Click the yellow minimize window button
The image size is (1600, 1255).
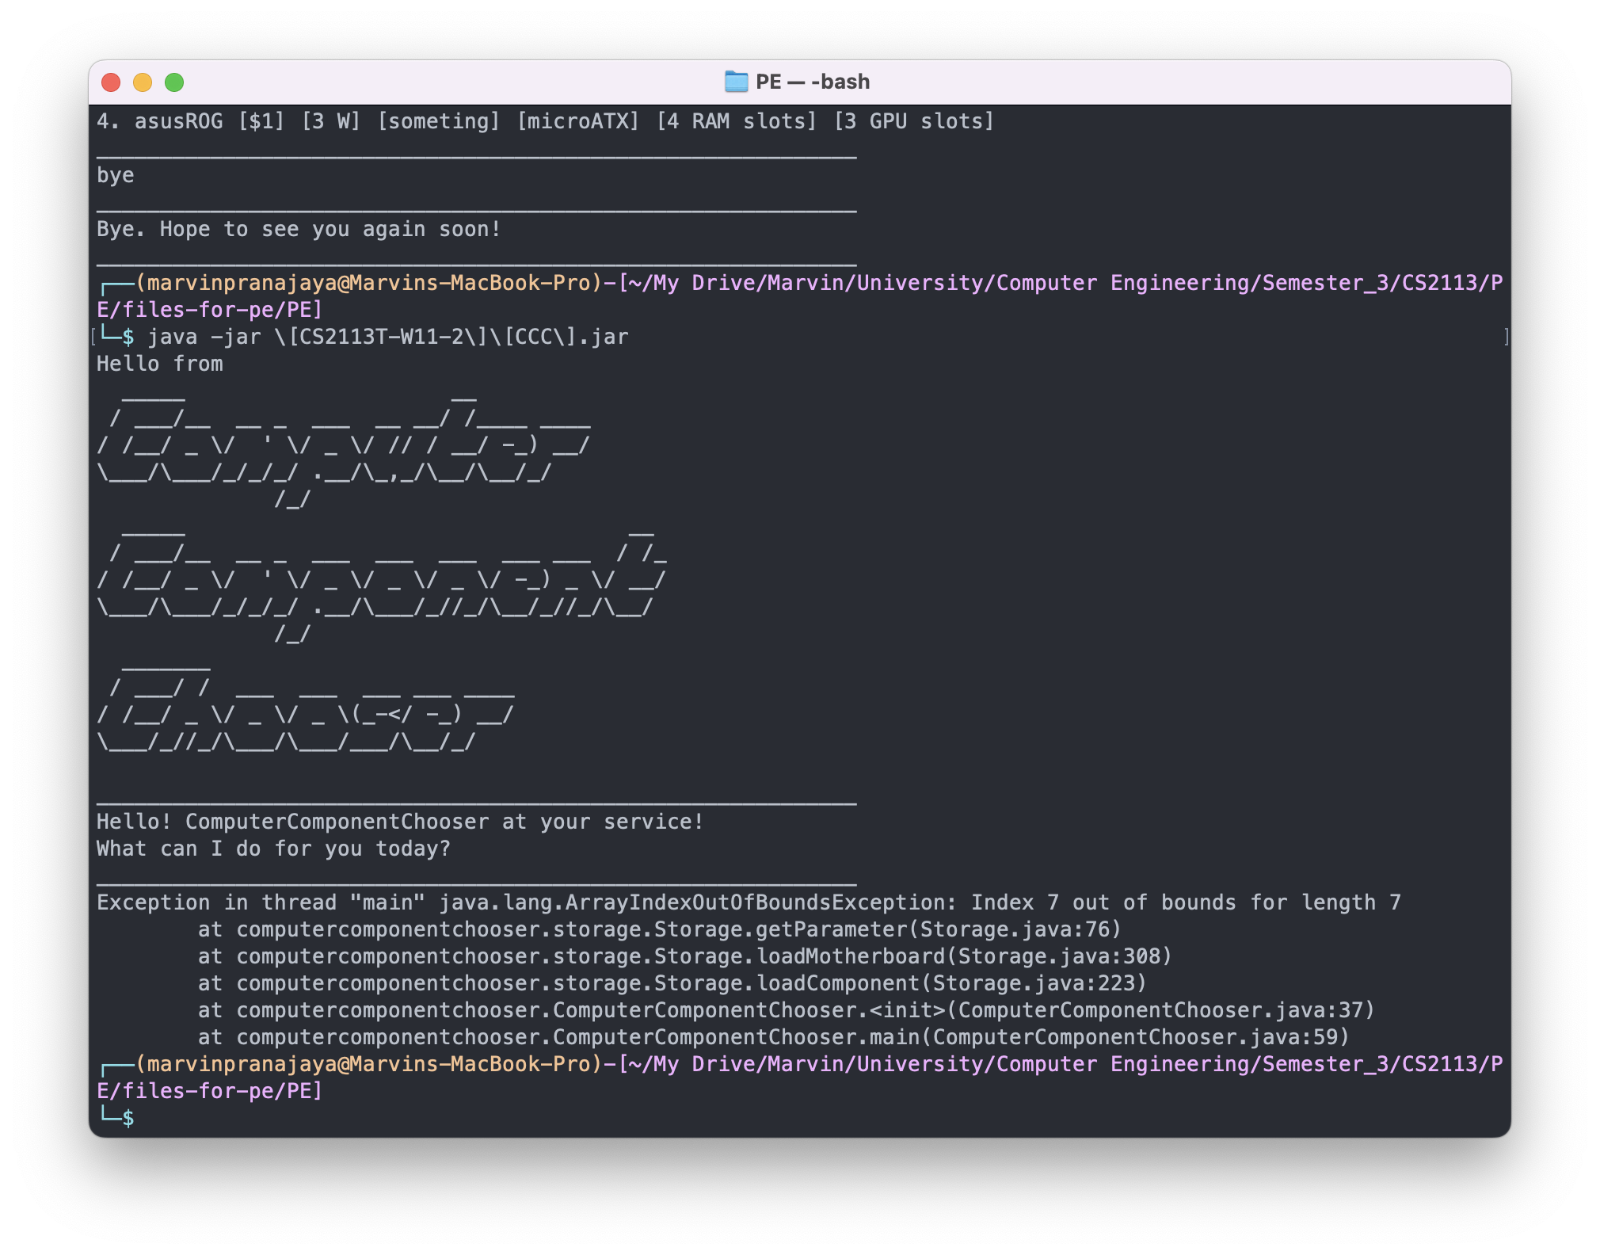143,82
